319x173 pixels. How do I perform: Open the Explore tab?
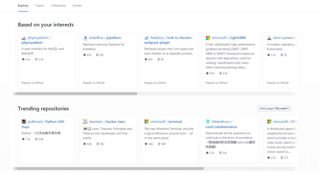click(x=23, y=6)
